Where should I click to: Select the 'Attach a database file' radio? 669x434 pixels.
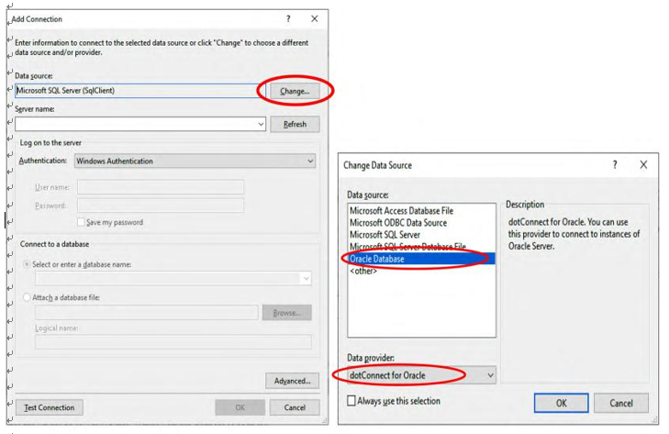click(27, 297)
